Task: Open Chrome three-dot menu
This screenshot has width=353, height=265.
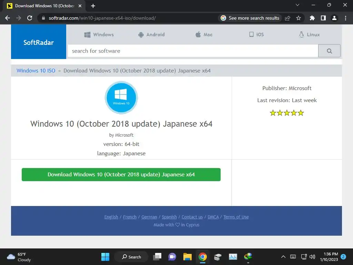Action: coord(345,18)
